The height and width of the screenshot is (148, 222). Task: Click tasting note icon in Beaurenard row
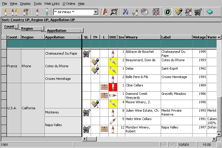point(95,62)
